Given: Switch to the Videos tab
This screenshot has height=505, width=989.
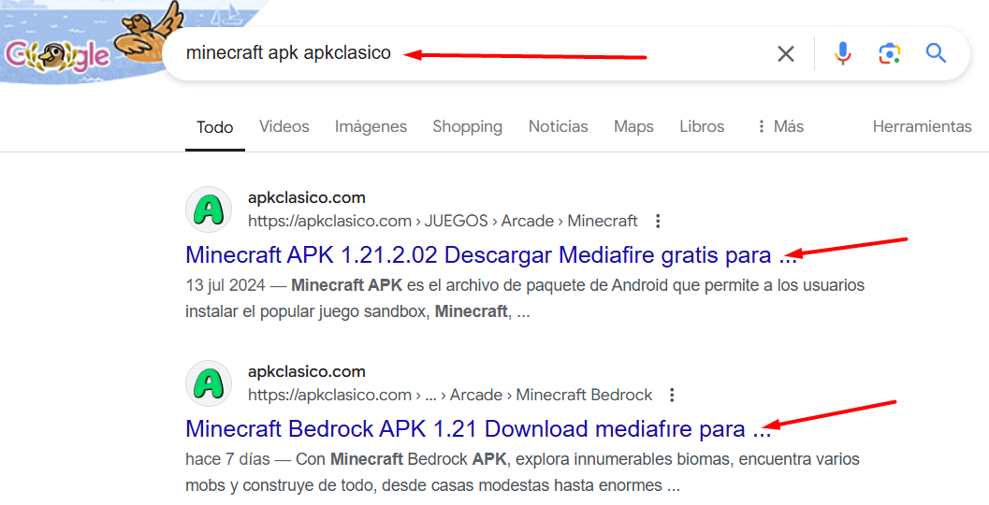Looking at the screenshot, I should (x=284, y=127).
